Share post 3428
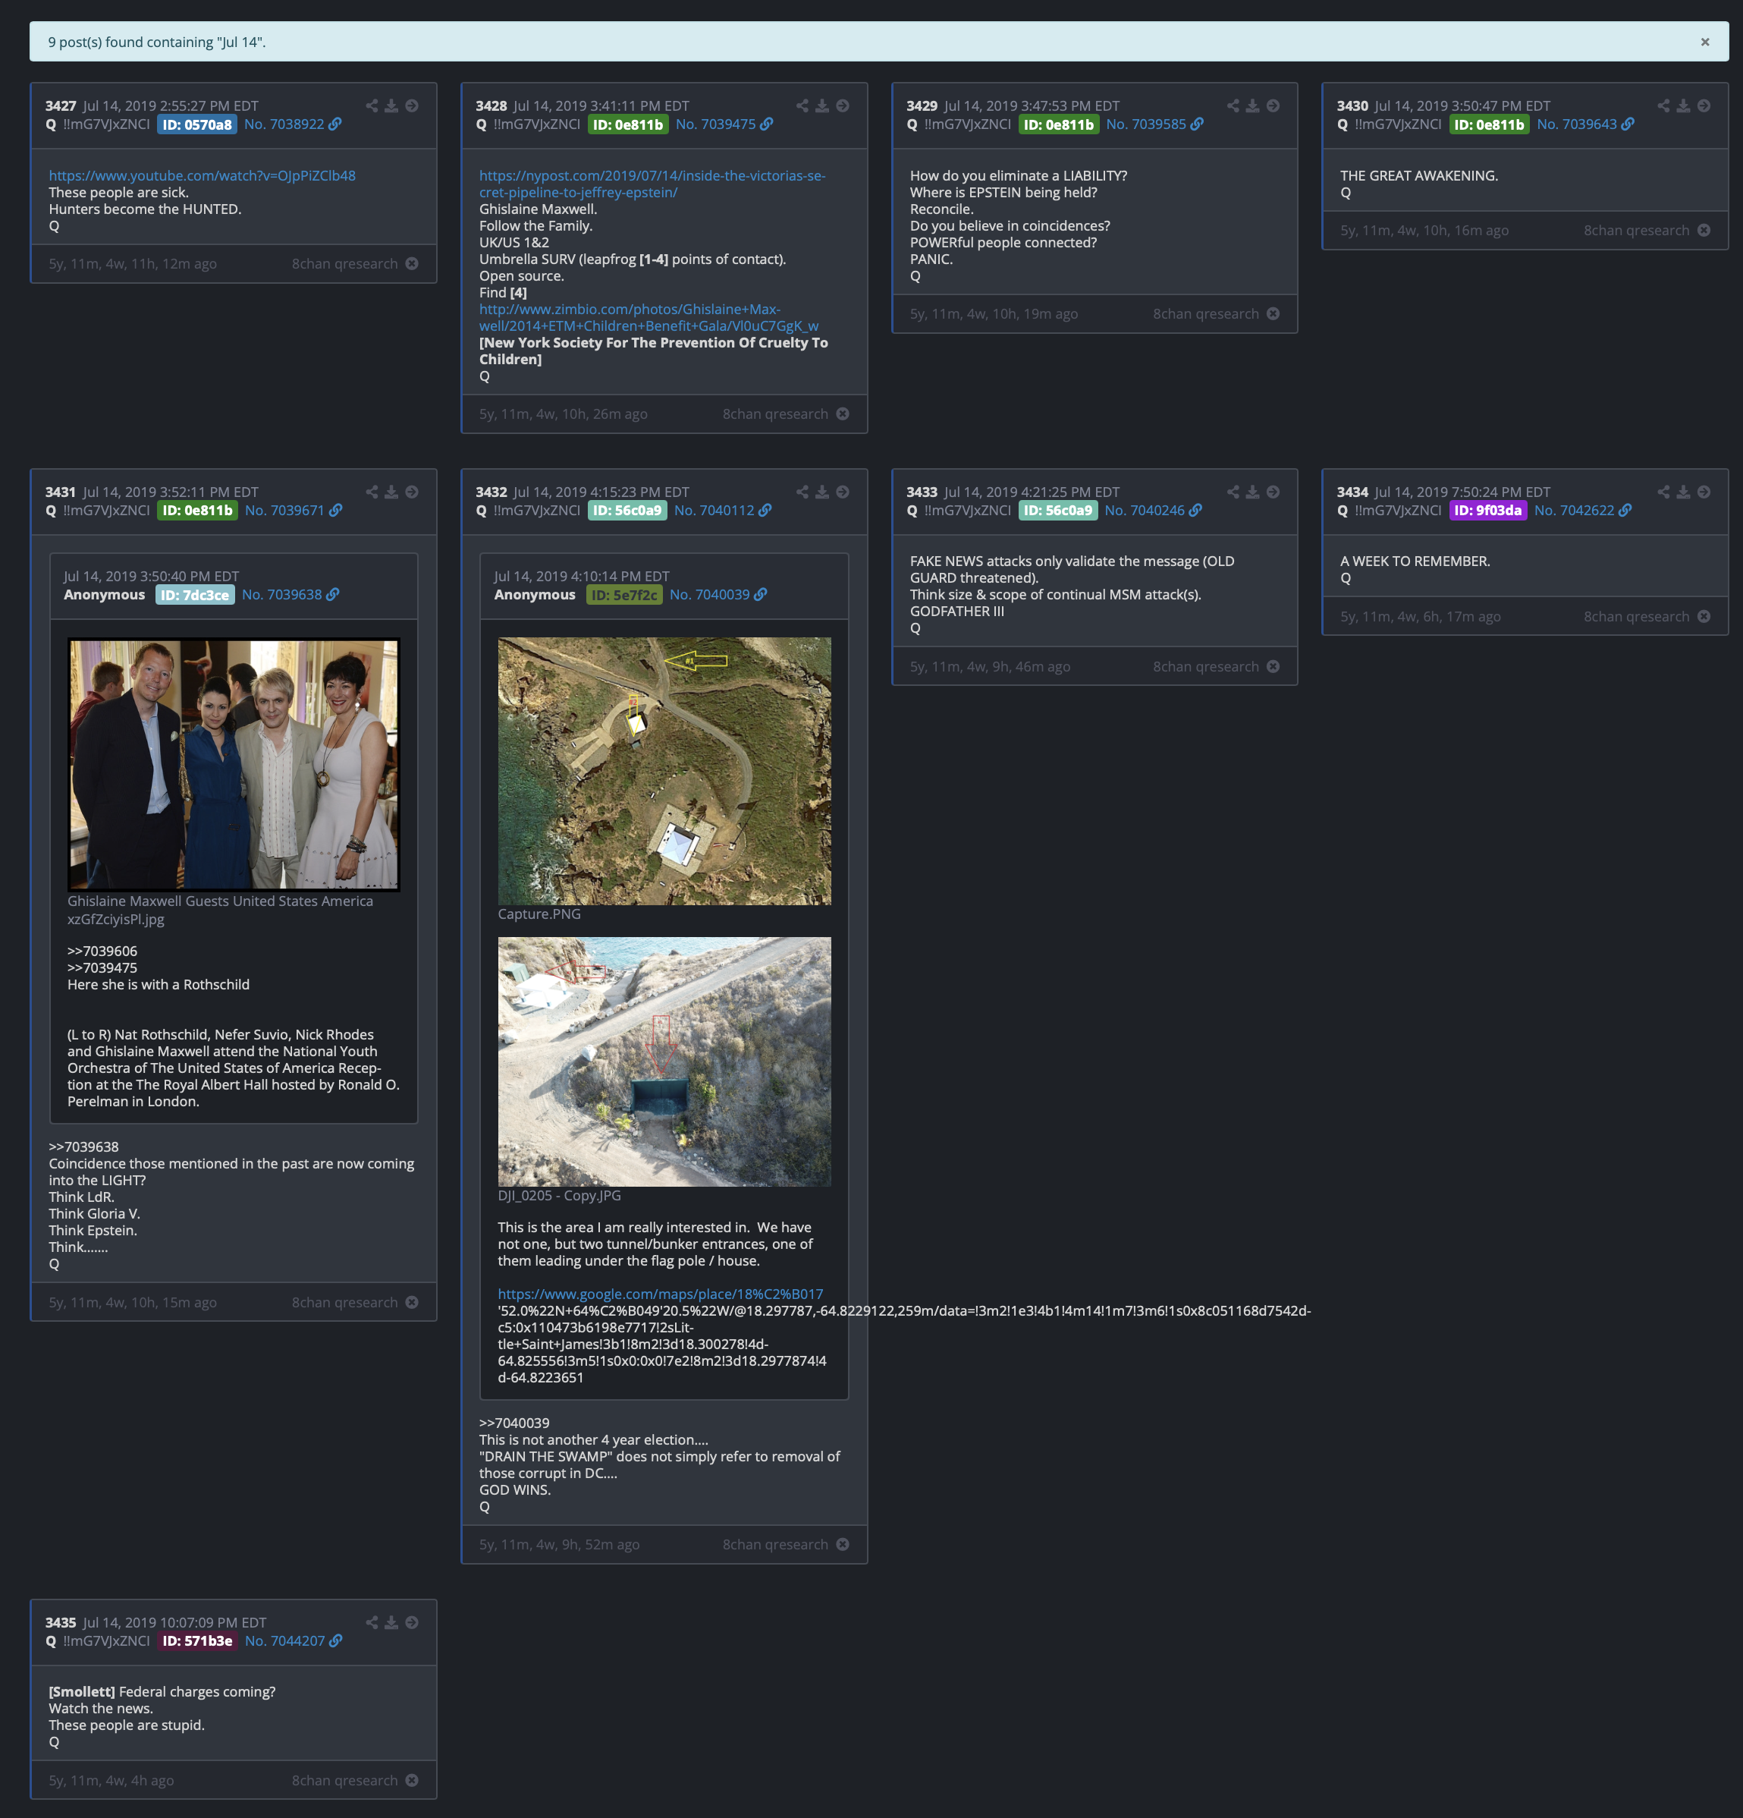1743x1818 pixels. click(802, 105)
